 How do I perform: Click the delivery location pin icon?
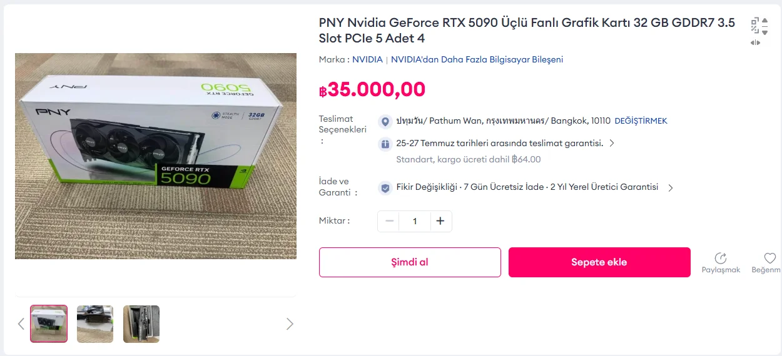pyautogui.click(x=385, y=121)
